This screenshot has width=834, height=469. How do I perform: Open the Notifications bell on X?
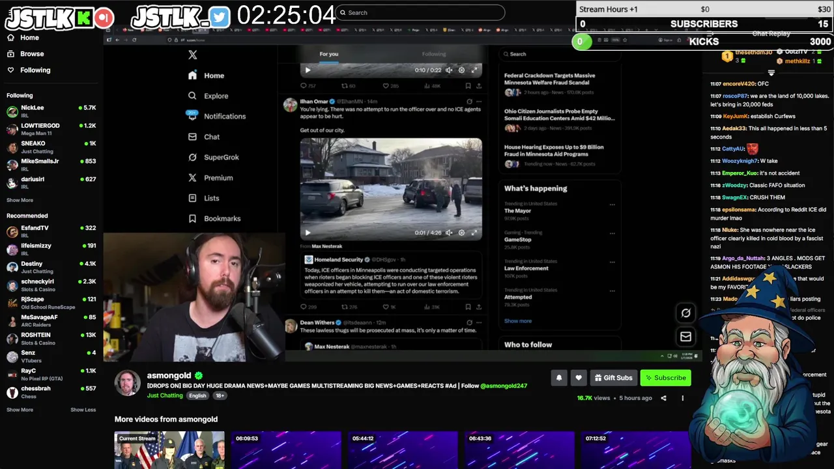click(x=192, y=116)
